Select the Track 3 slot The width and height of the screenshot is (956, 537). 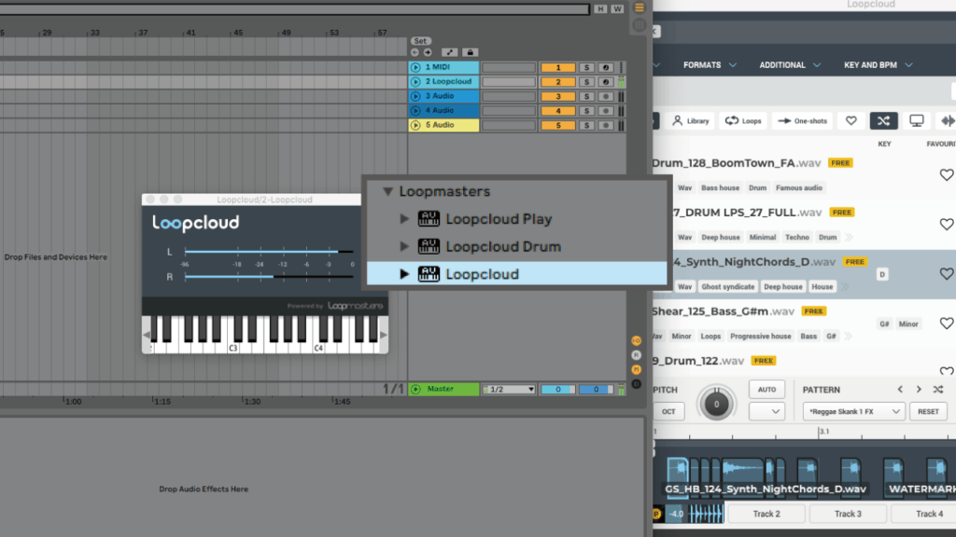848,514
